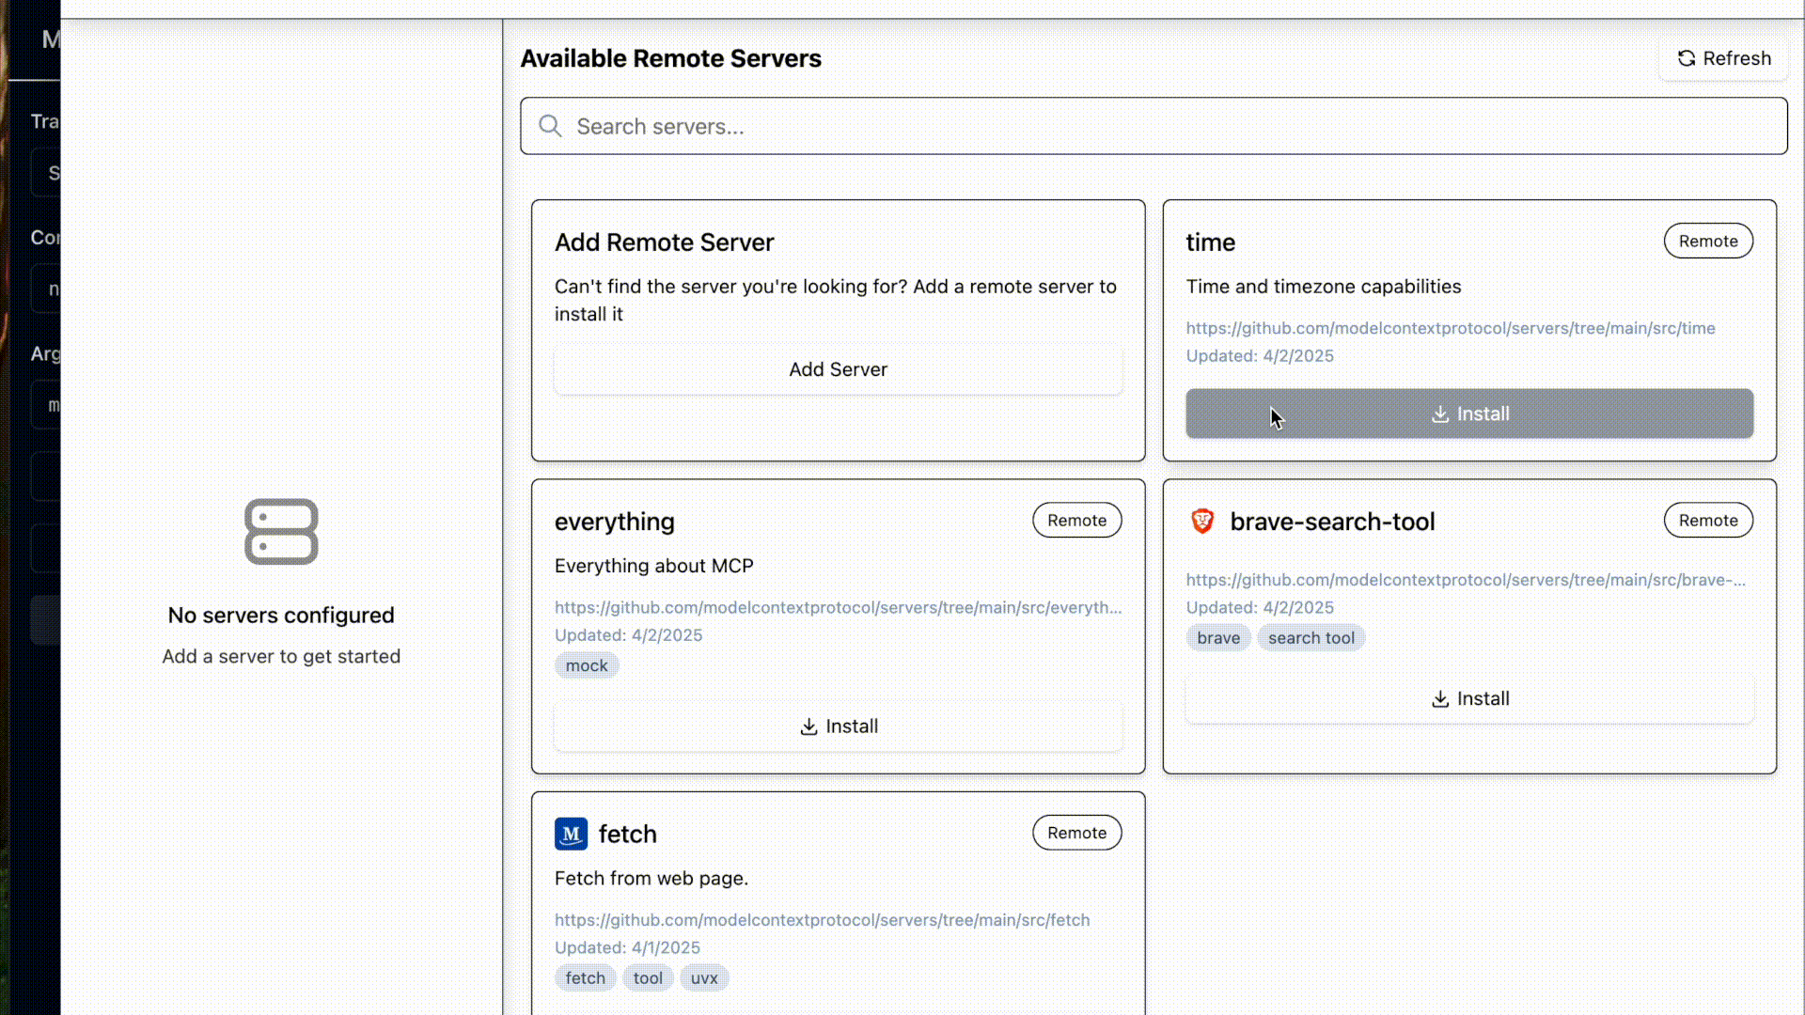This screenshot has width=1805, height=1015.
Task: Click Time and timezone capabilities description
Action: pyautogui.click(x=1323, y=287)
